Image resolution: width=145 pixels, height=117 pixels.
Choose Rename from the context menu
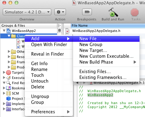coord(49,69)
